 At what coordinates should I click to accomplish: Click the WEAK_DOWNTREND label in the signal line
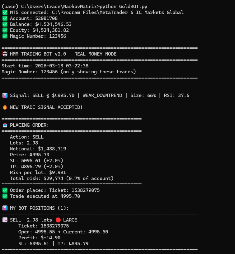point(102,95)
